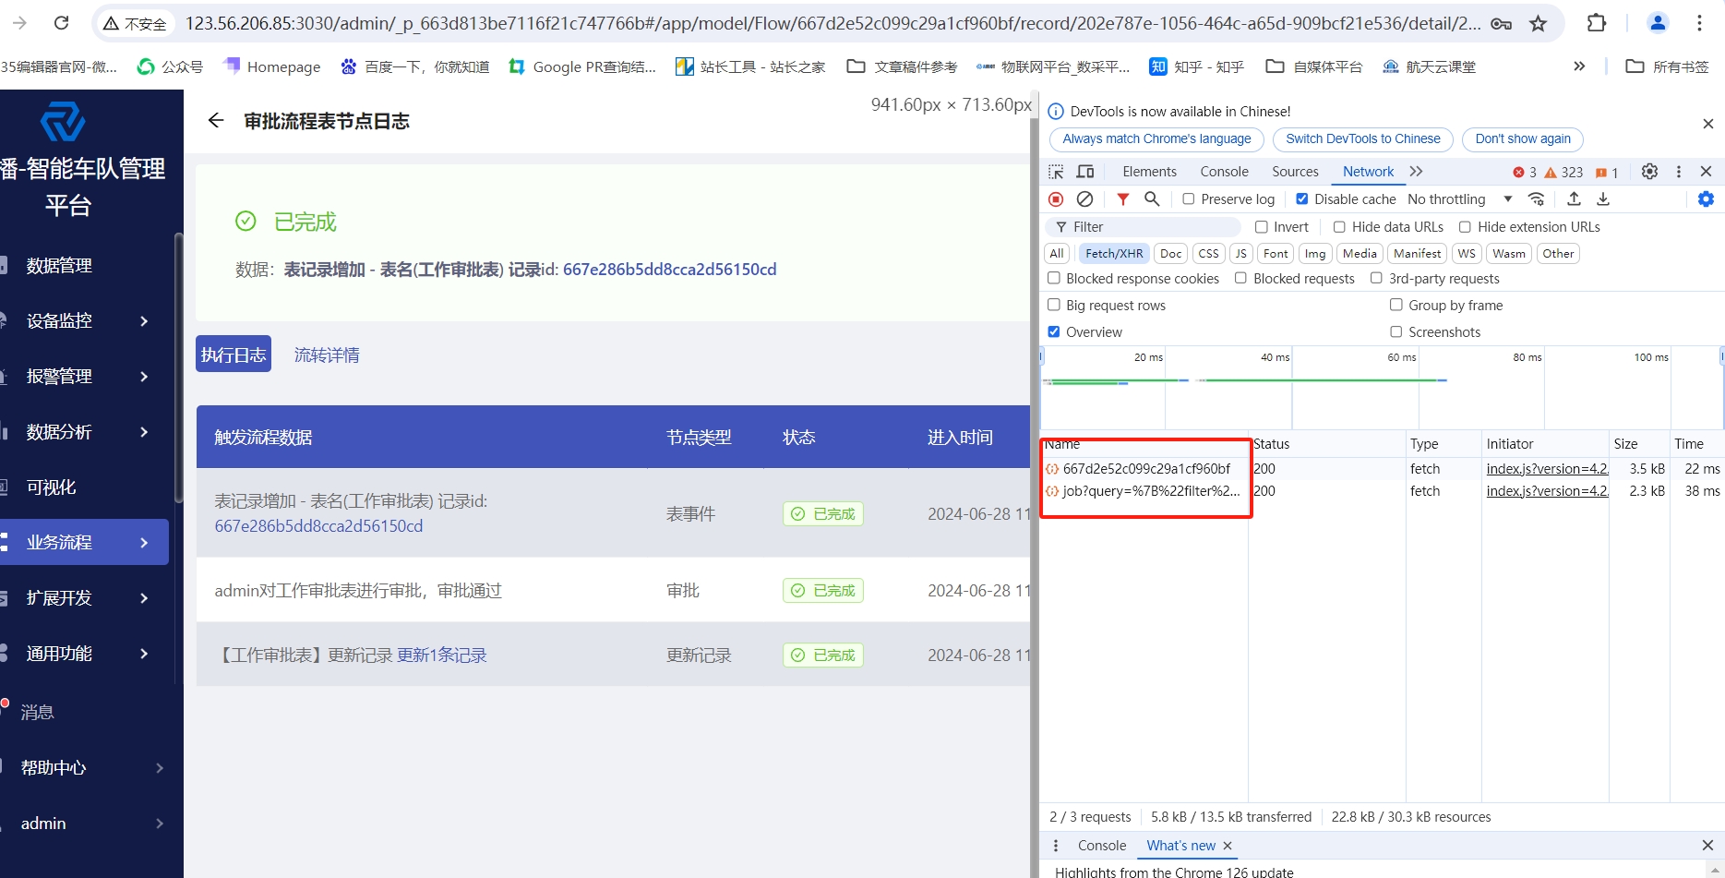1725x878 pixels.
Task: Open the Chrome profile avatar
Action: tap(1658, 23)
